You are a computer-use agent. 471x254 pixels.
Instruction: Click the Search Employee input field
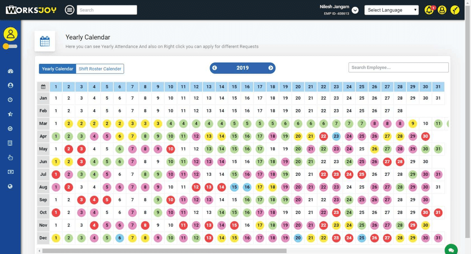(398, 68)
